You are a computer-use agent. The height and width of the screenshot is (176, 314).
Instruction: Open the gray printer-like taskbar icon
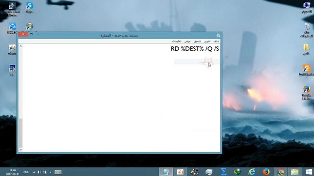pos(209,172)
